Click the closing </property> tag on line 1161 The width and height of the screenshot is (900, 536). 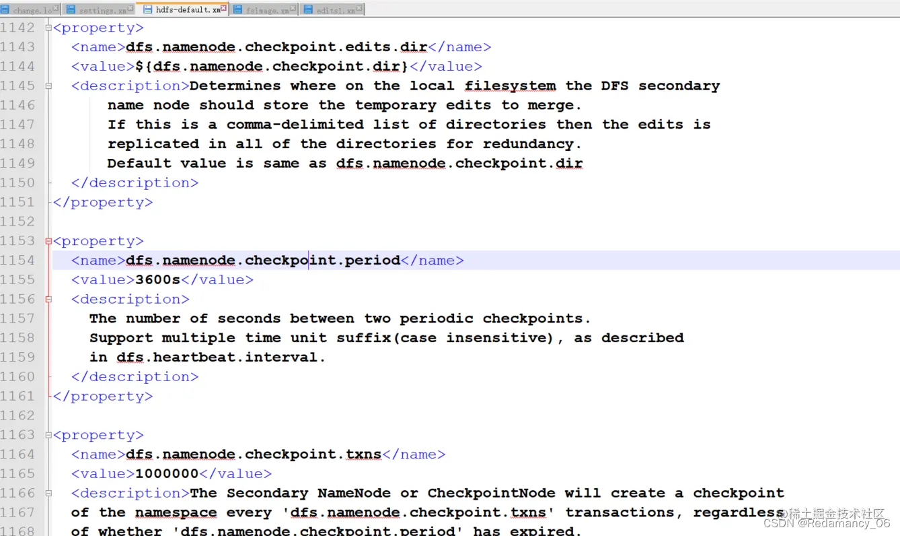click(x=103, y=396)
